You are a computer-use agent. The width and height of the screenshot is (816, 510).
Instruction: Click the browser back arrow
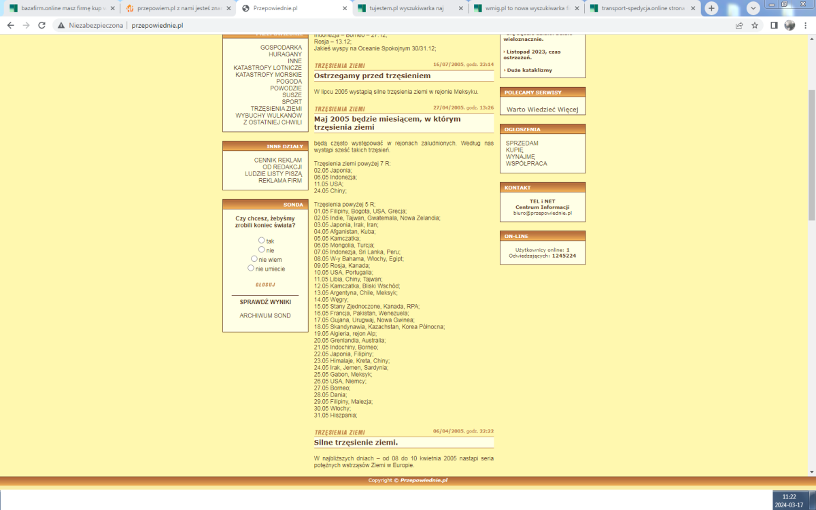click(x=10, y=25)
